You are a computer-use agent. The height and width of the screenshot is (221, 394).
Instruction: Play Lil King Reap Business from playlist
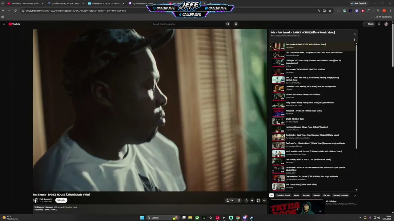point(314,62)
